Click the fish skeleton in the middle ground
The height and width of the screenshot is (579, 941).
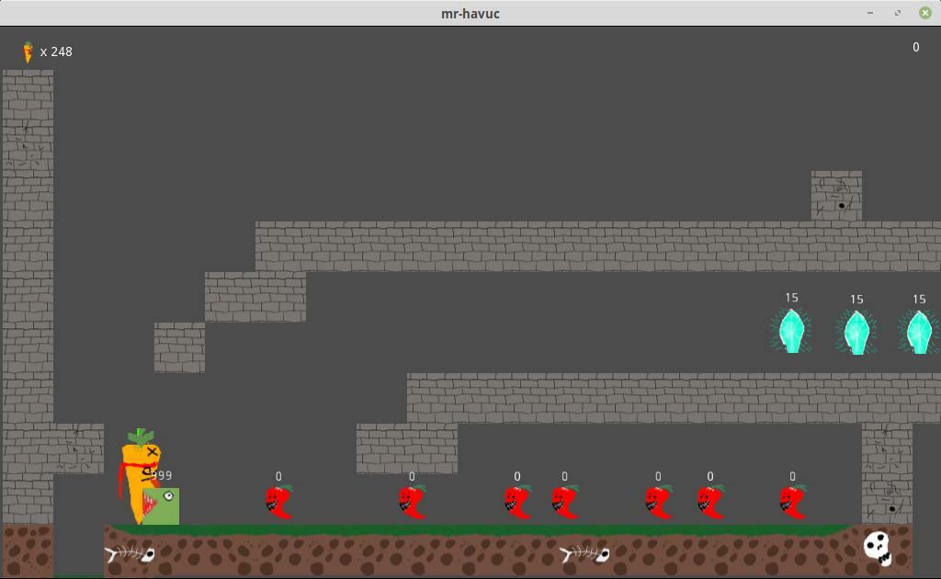[x=584, y=554]
